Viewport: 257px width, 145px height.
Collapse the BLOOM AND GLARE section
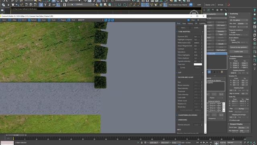point(186,77)
